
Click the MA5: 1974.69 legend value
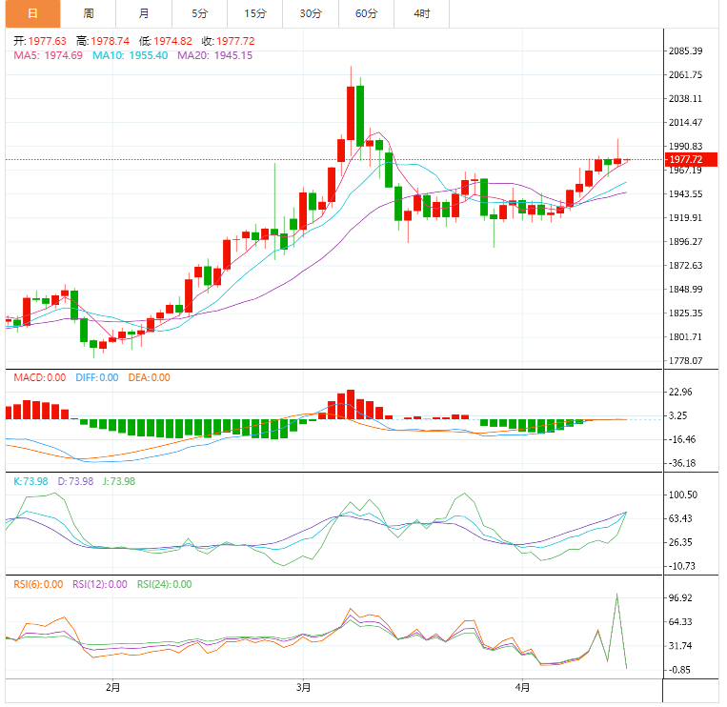tap(49, 55)
